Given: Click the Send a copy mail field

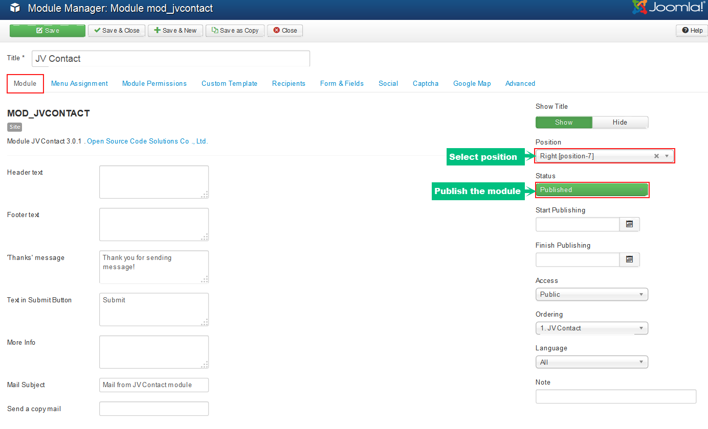Looking at the screenshot, I should click(x=154, y=409).
